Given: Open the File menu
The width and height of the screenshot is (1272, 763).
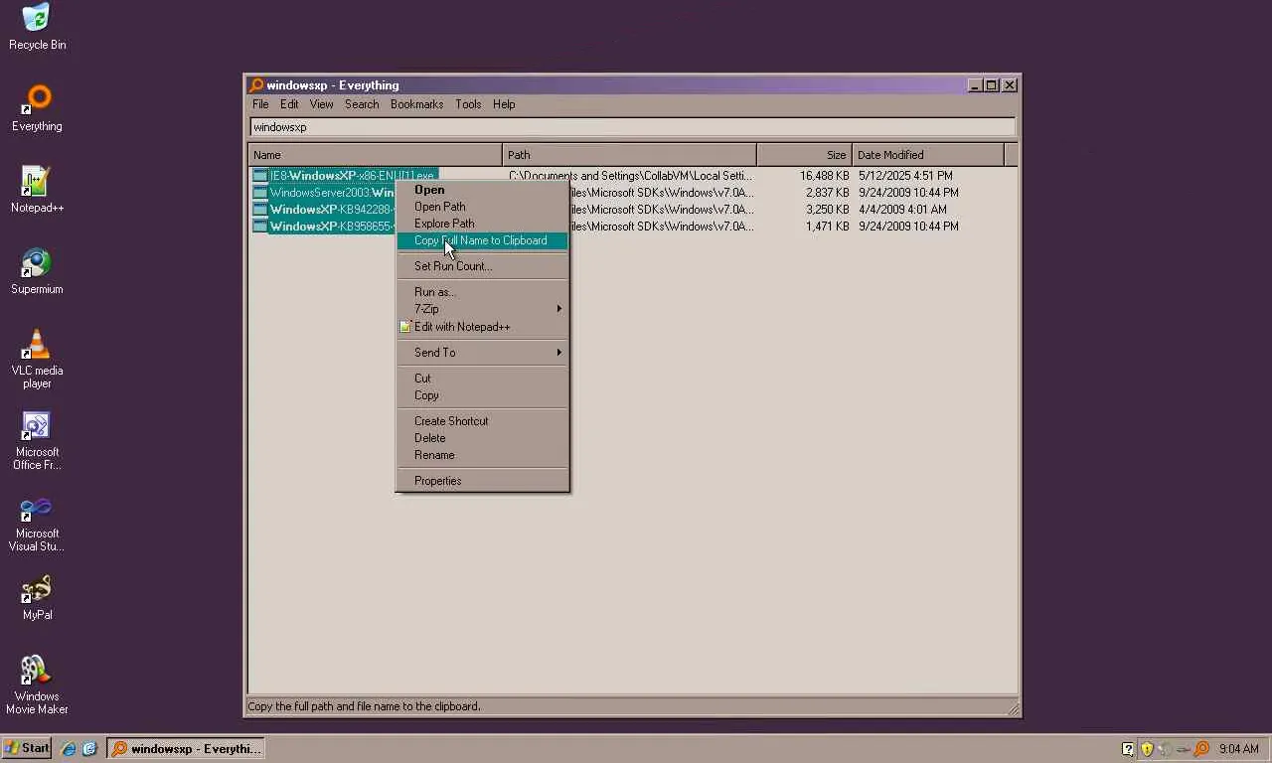Looking at the screenshot, I should click(260, 104).
